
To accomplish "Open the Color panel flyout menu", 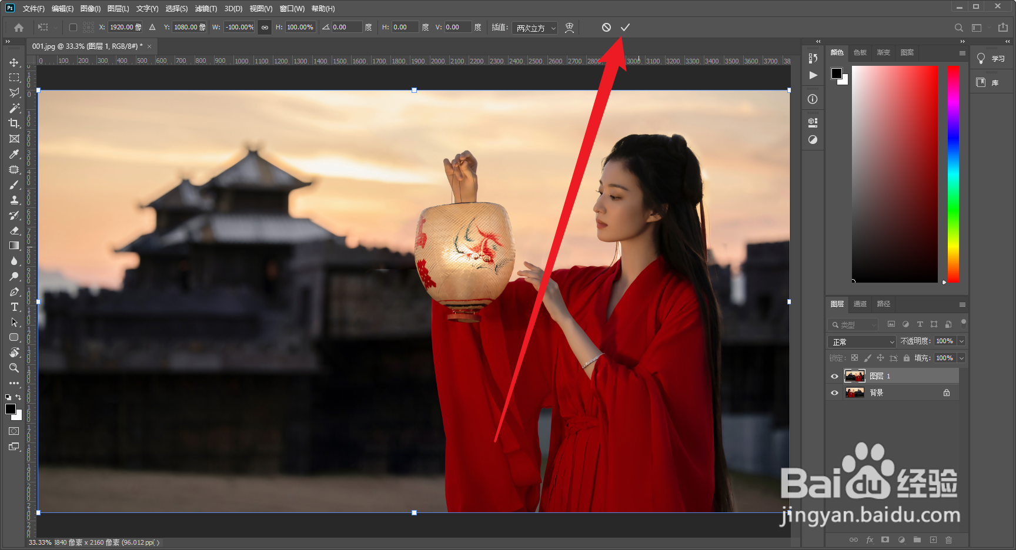I will coord(962,53).
